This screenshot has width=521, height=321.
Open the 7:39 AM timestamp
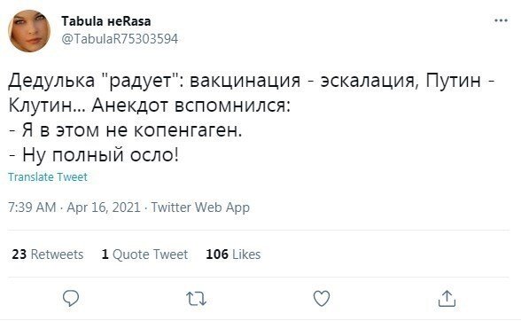[x=32, y=207]
